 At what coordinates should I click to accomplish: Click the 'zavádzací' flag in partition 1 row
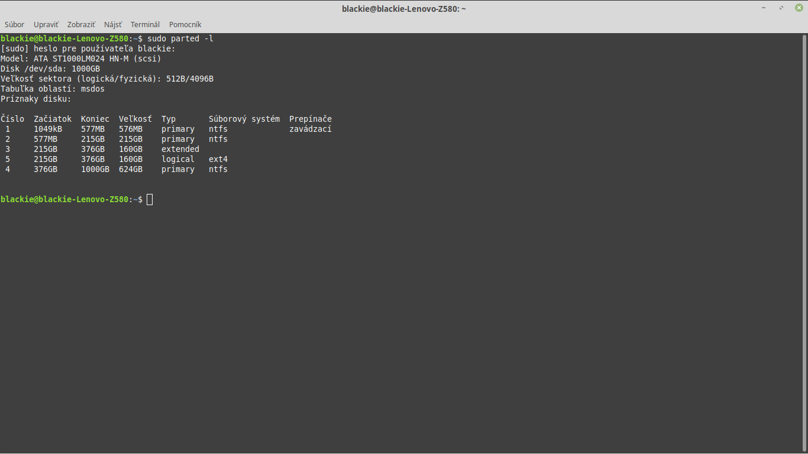click(x=310, y=129)
